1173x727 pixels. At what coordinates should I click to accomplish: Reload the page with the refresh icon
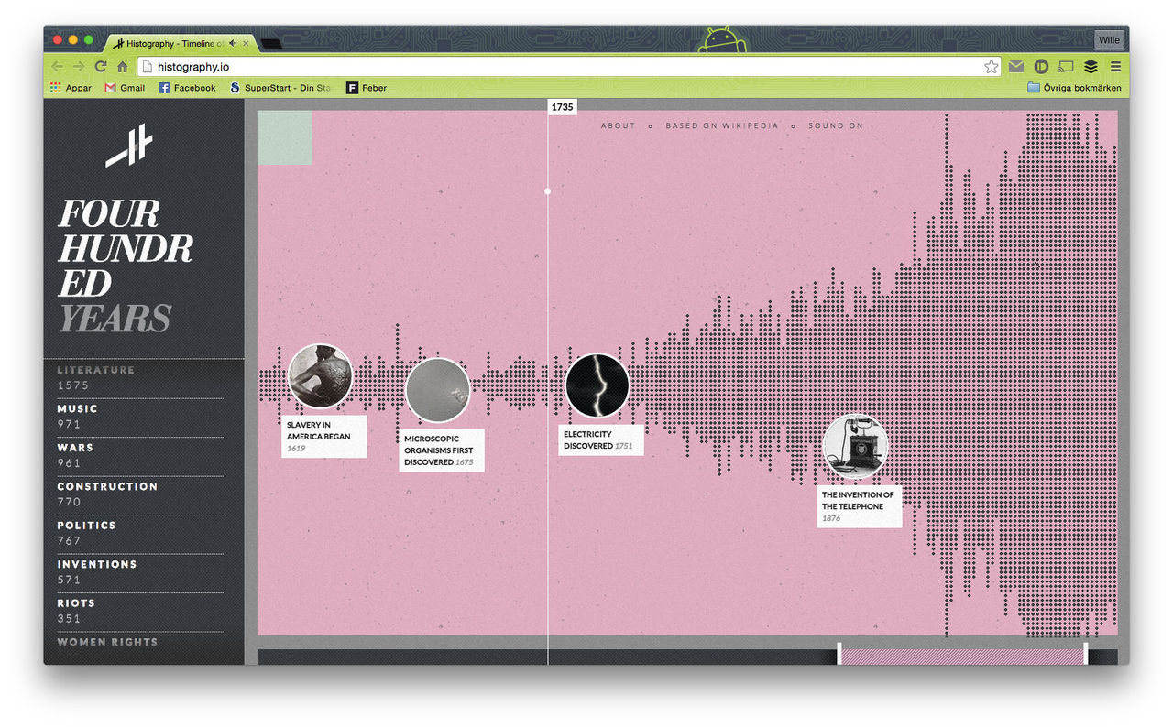coord(101,67)
